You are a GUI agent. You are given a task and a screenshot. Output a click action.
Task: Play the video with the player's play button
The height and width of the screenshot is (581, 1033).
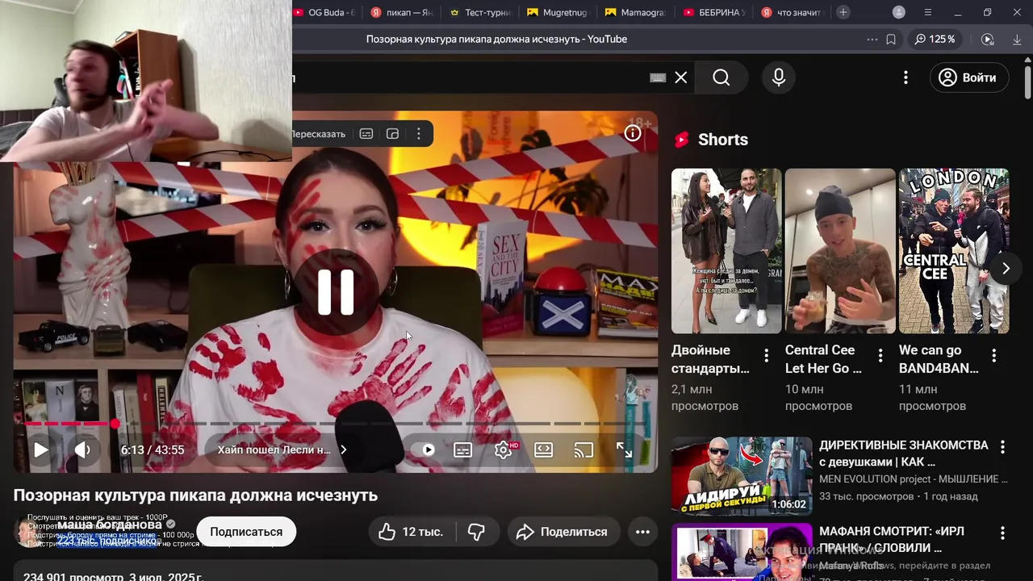pyautogui.click(x=40, y=449)
